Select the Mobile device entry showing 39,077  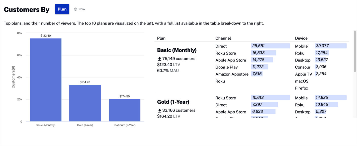[x=330, y=46]
